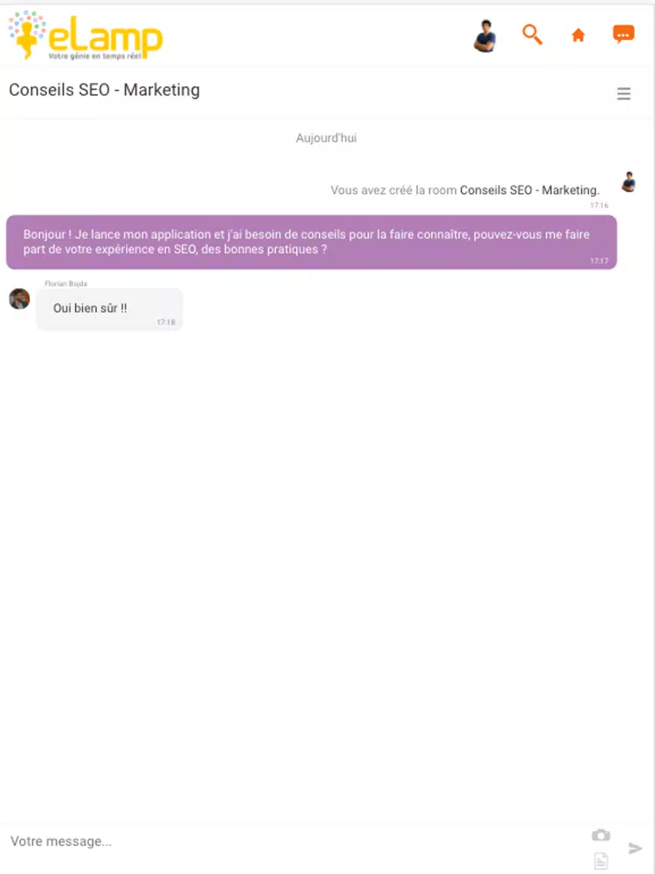Attach a document with the file icon
This screenshot has height=874, width=655.
coord(601,861)
